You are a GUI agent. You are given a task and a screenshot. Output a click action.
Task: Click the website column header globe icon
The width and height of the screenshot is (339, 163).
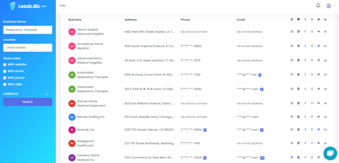pyautogui.click(x=292, y=20)
